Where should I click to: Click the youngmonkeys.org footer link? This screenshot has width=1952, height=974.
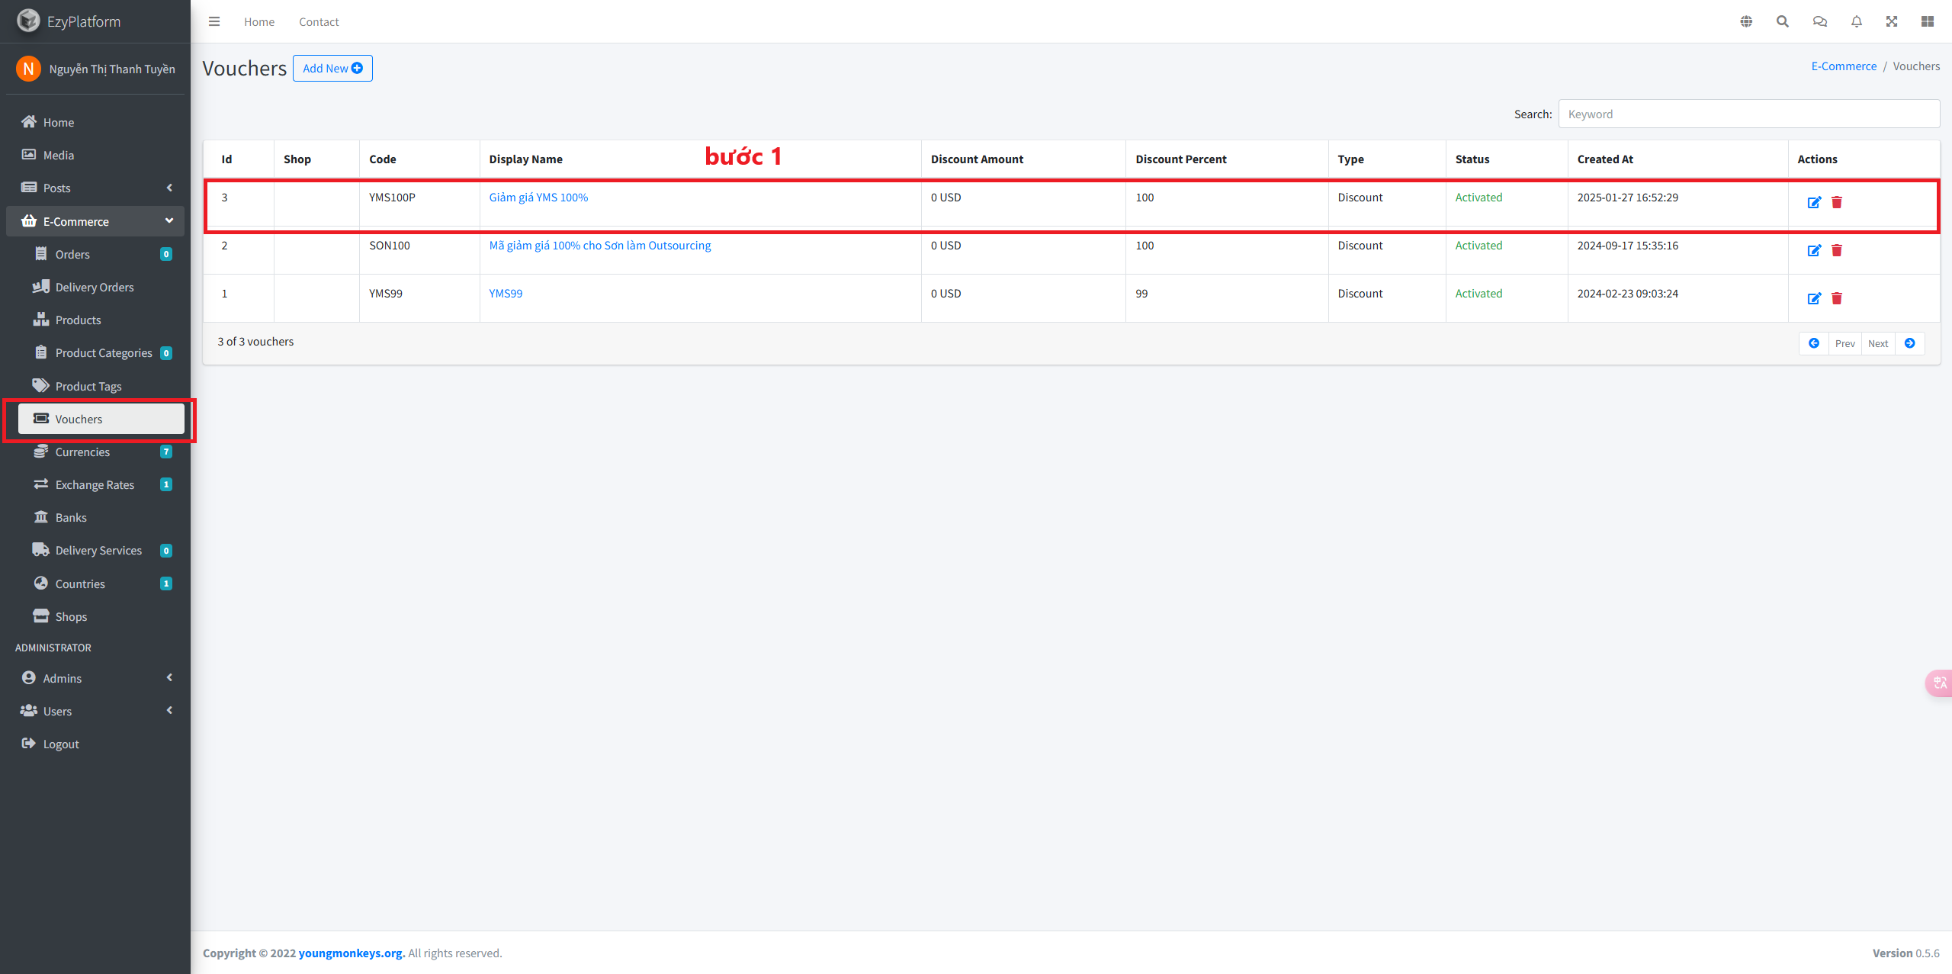pyautogui.click(x=352, y=953)
